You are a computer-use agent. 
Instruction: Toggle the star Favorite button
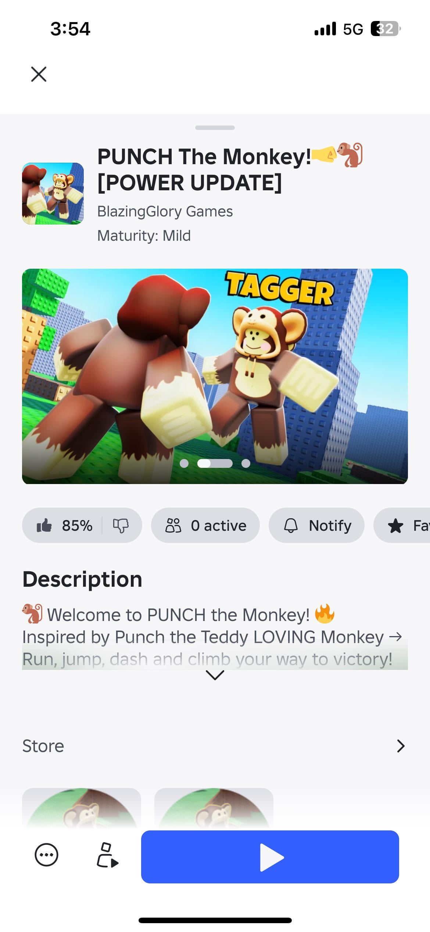[402, 525]
